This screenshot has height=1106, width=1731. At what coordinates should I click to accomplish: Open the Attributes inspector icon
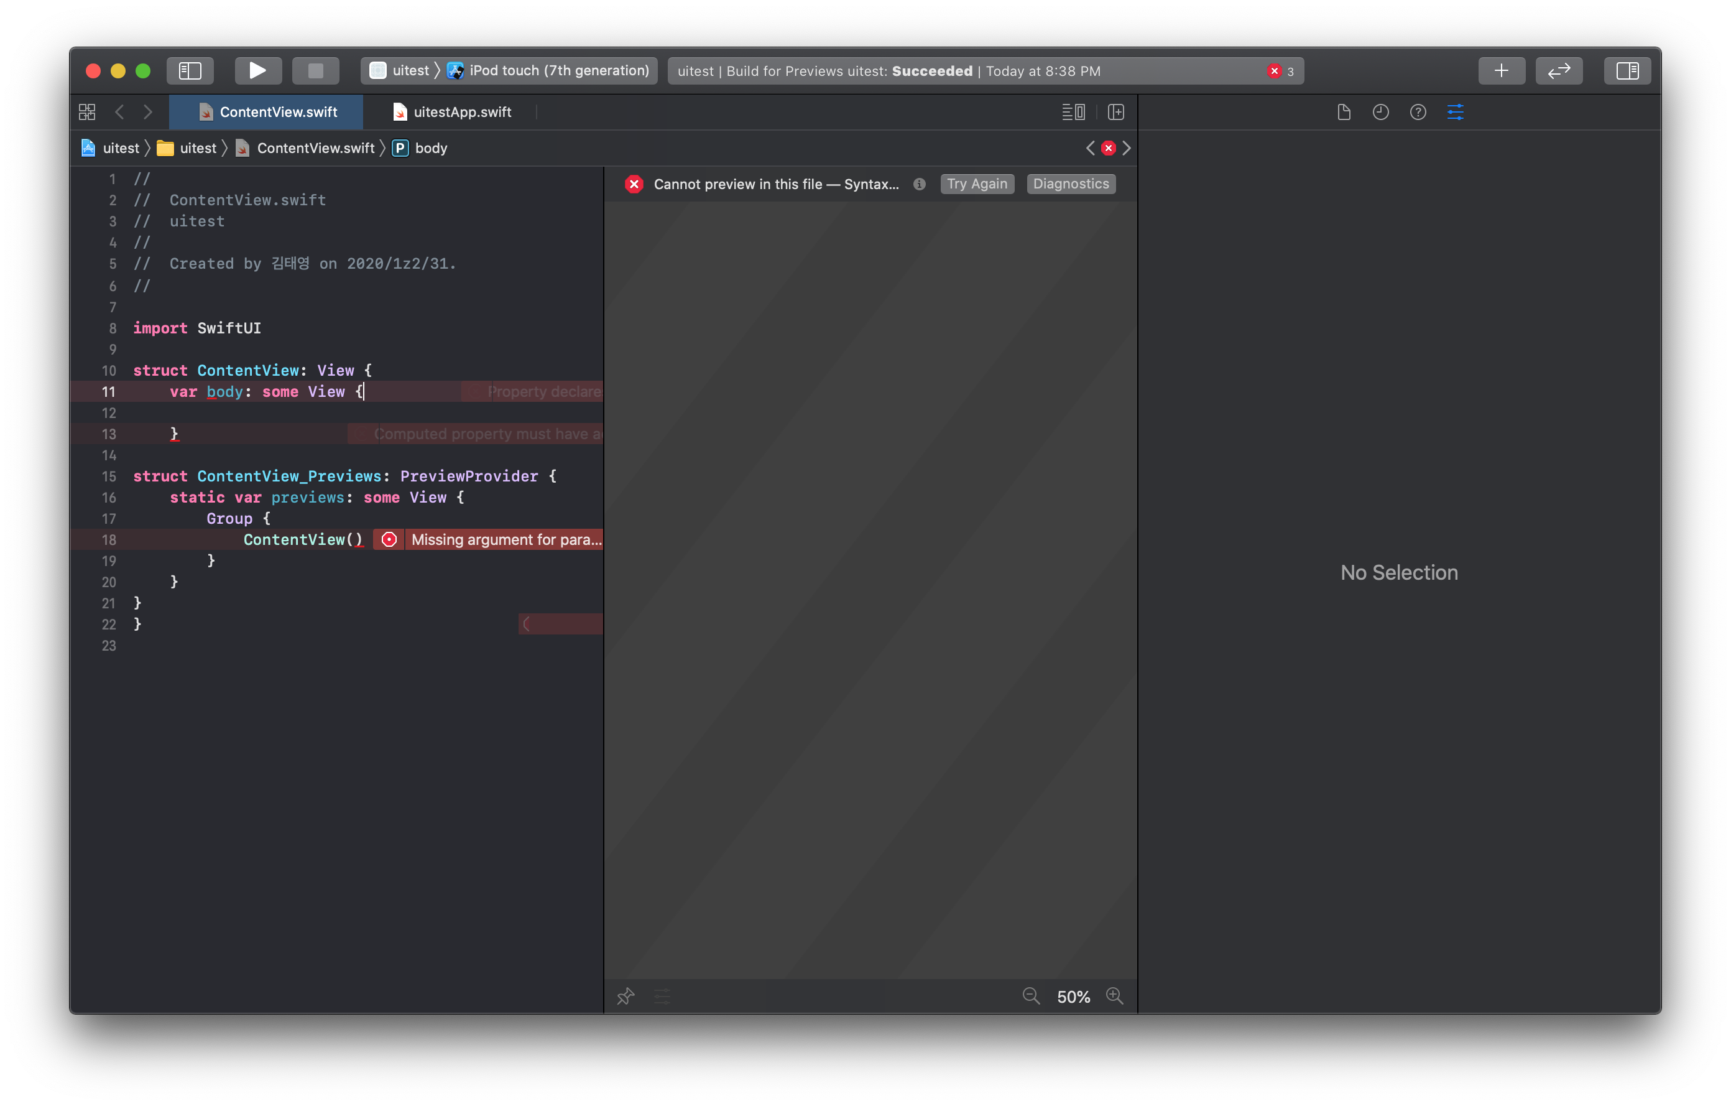[1455, 112]
